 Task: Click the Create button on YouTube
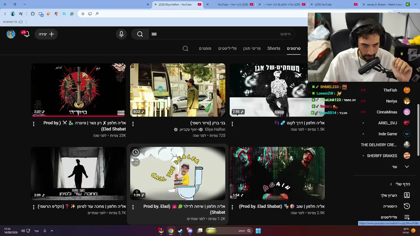(x=46, y=34)
